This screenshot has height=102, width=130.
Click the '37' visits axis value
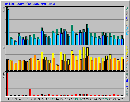click(x=4, y=48)
